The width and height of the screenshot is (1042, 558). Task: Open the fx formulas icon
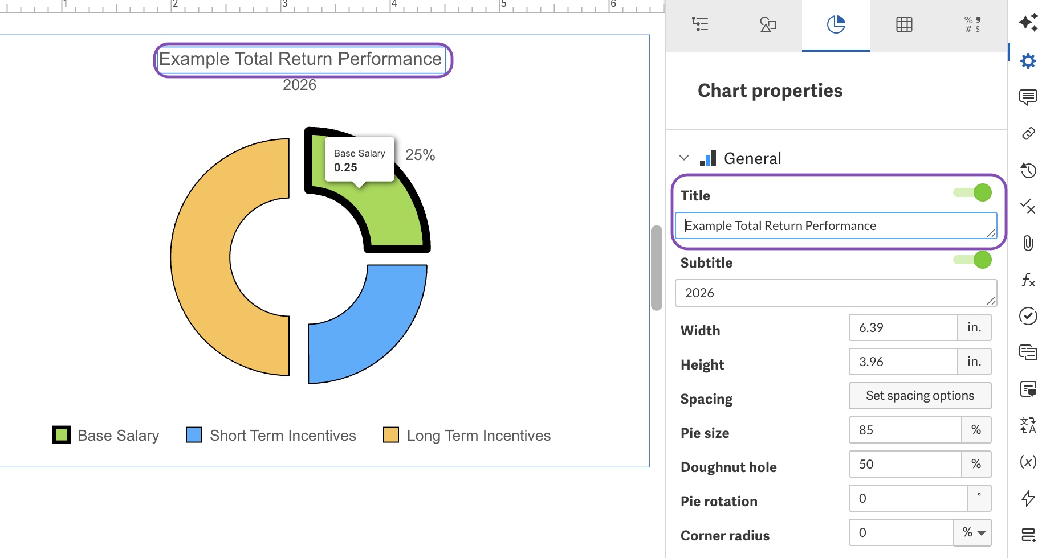[1028, 280]
